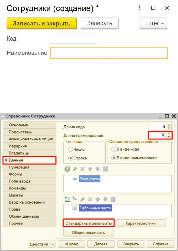Open the Функциональные опции tab
178x251 pixels.
[x=29, y=139]
